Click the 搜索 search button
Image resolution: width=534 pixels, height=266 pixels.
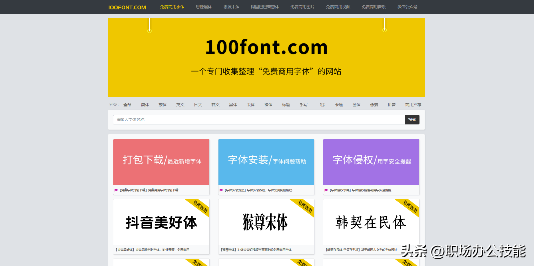click(x=412, y=120)
